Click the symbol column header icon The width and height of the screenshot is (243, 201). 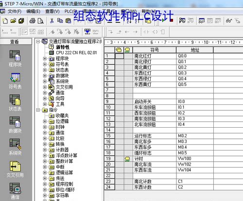[119, 50]
